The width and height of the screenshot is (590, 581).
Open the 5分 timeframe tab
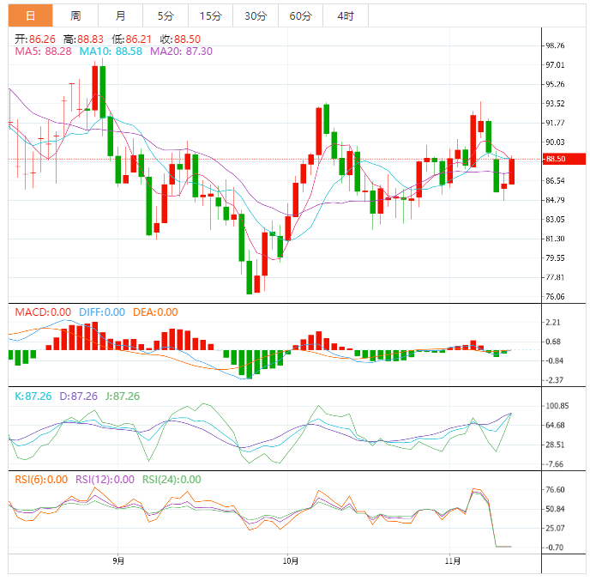click(x=166, y=15)
